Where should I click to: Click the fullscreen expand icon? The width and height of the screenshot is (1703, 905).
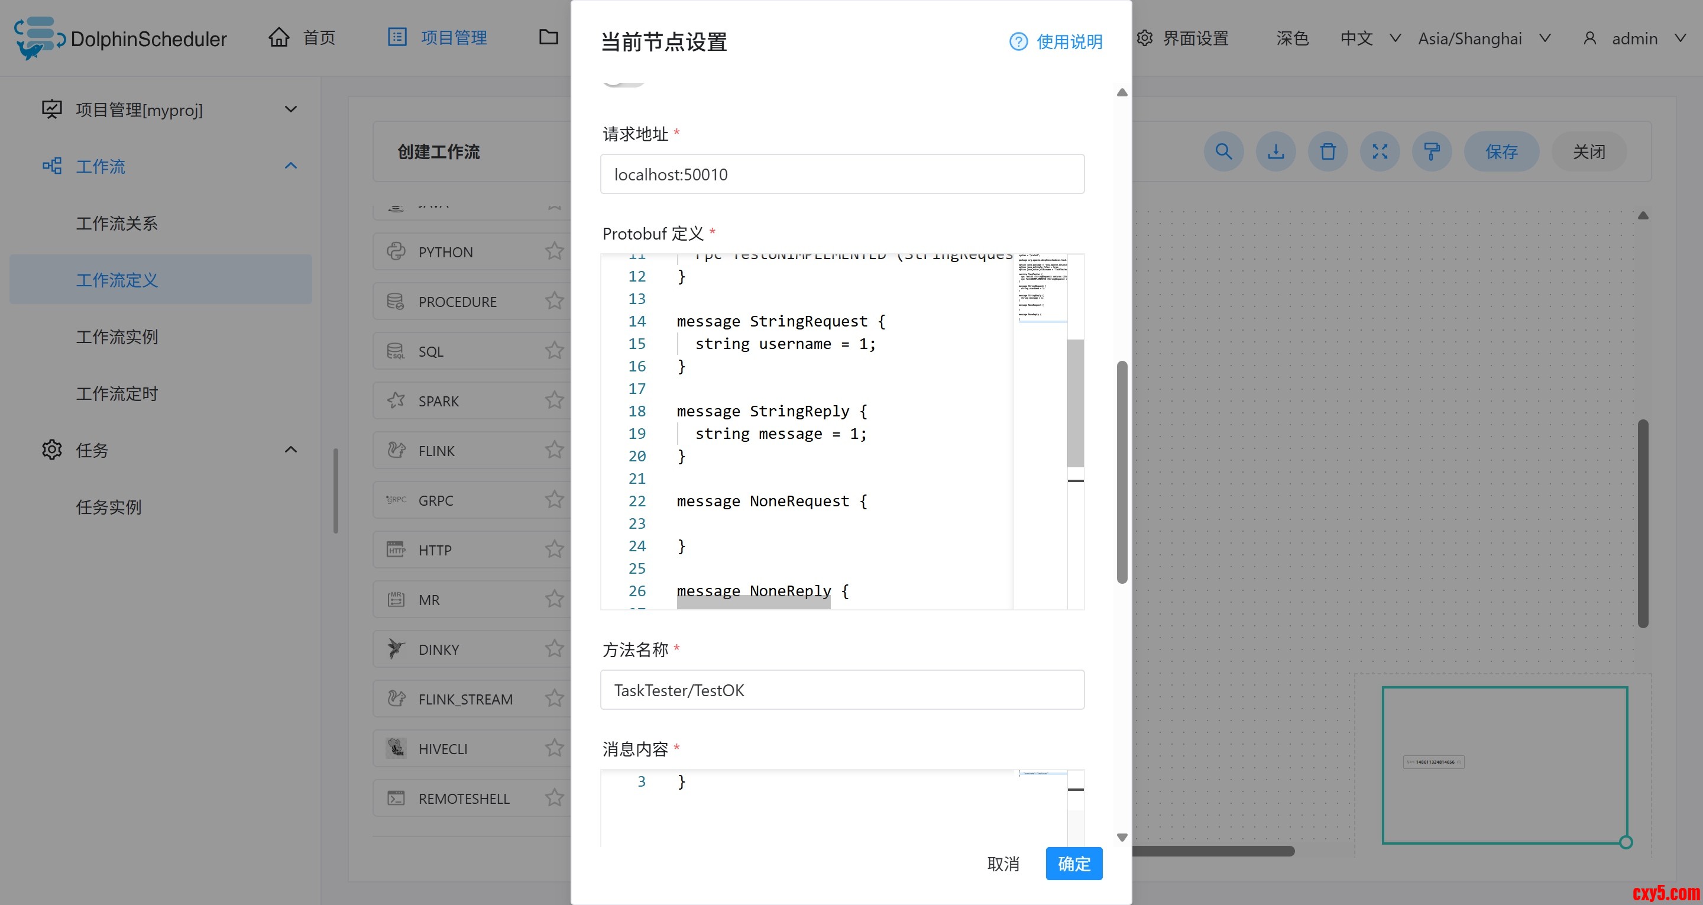pyautogui.click(x=1380, y=151)
